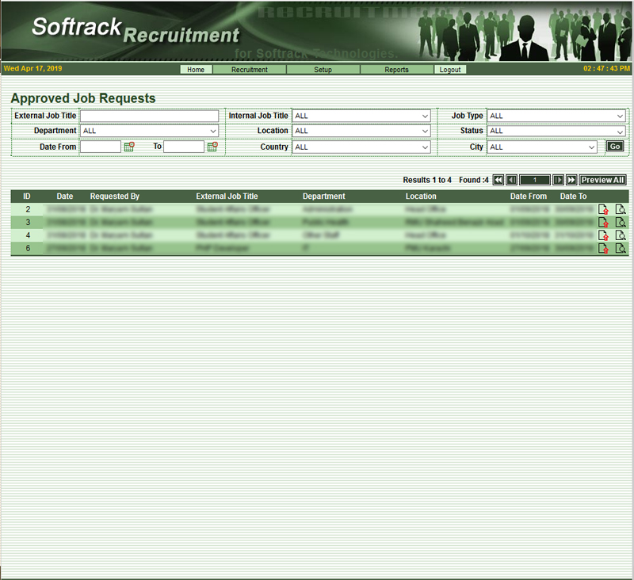Jump to the last results page
This screenshot has height=580, width=634.
tap(571, 180)
